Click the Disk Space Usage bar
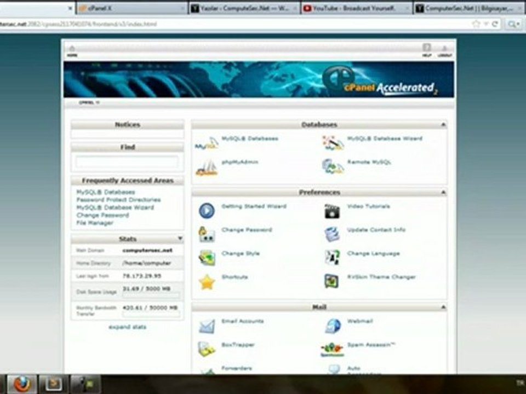 pos(151,296)
